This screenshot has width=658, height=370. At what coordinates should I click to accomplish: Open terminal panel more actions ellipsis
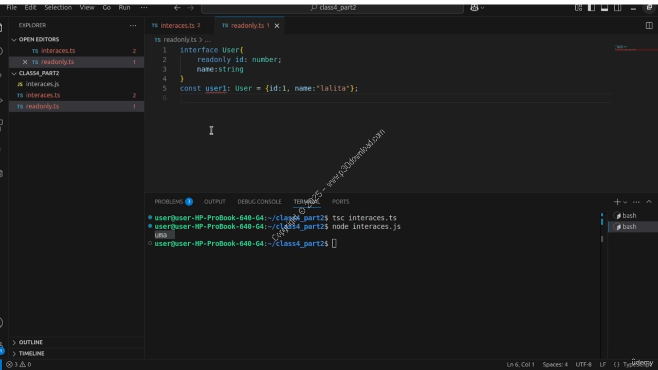click(636, 202)
